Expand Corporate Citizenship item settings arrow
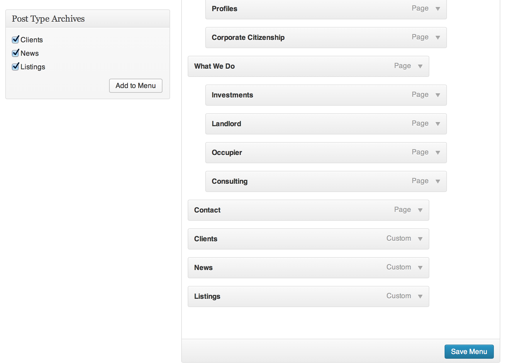This screenshot has height=364, width=505. pos(438,38)
